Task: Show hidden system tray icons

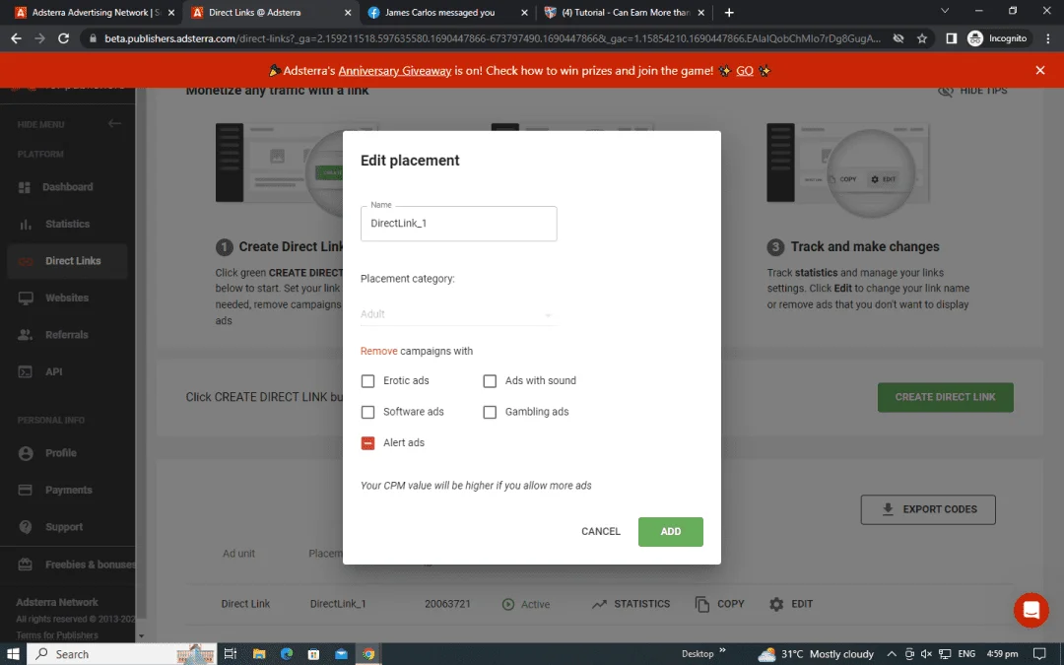Action: pos(891,654)
